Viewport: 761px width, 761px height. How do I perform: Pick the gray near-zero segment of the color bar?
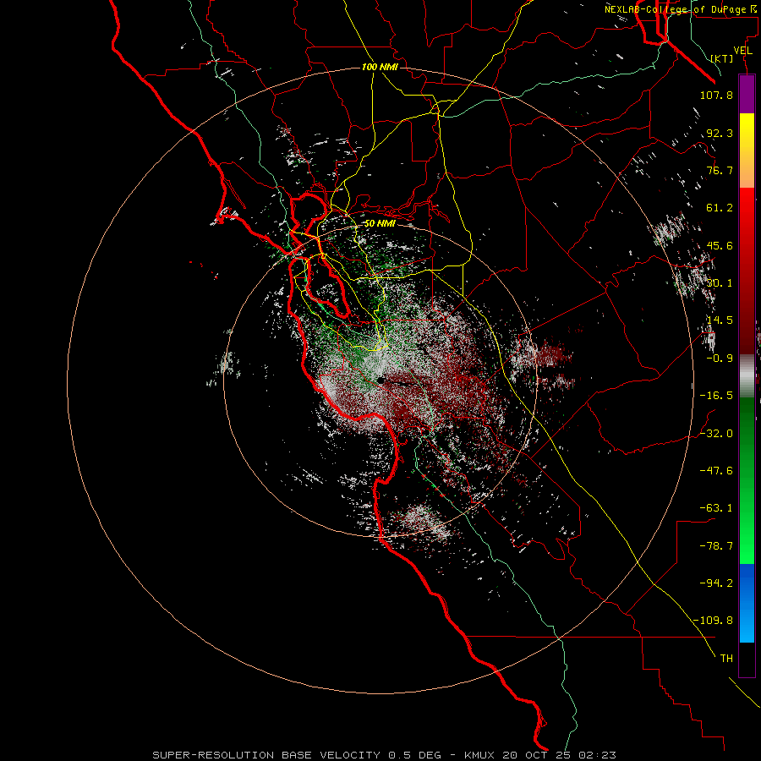[747, 376]
